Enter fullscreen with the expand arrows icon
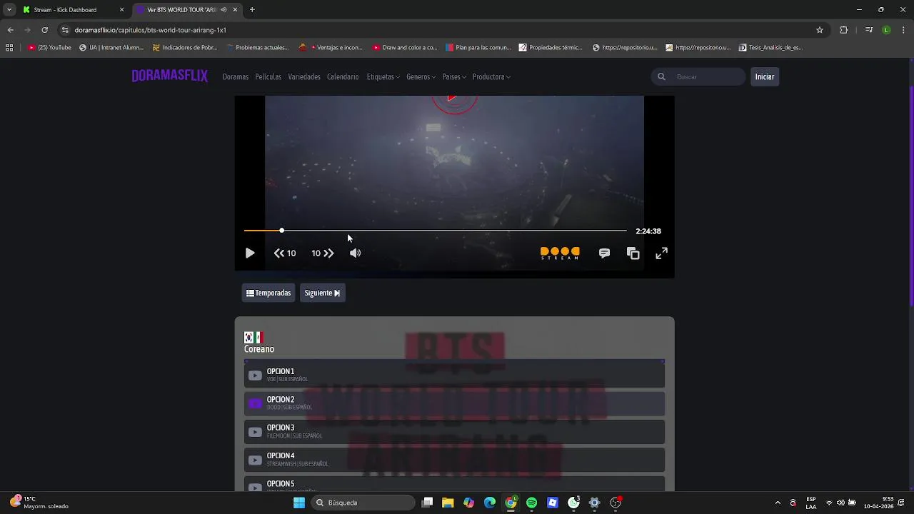The height and width of the screenshot is (514, 914). [x=662, y=253]
